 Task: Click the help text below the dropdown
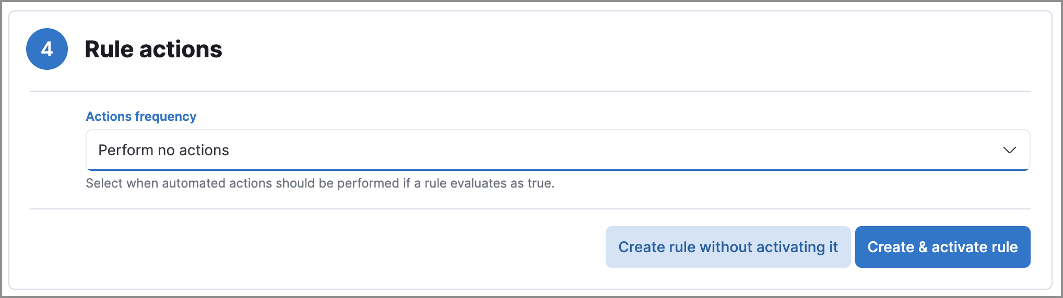tap(320, 183)
